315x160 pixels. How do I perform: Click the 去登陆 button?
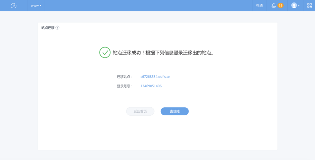tap(175, 111)
